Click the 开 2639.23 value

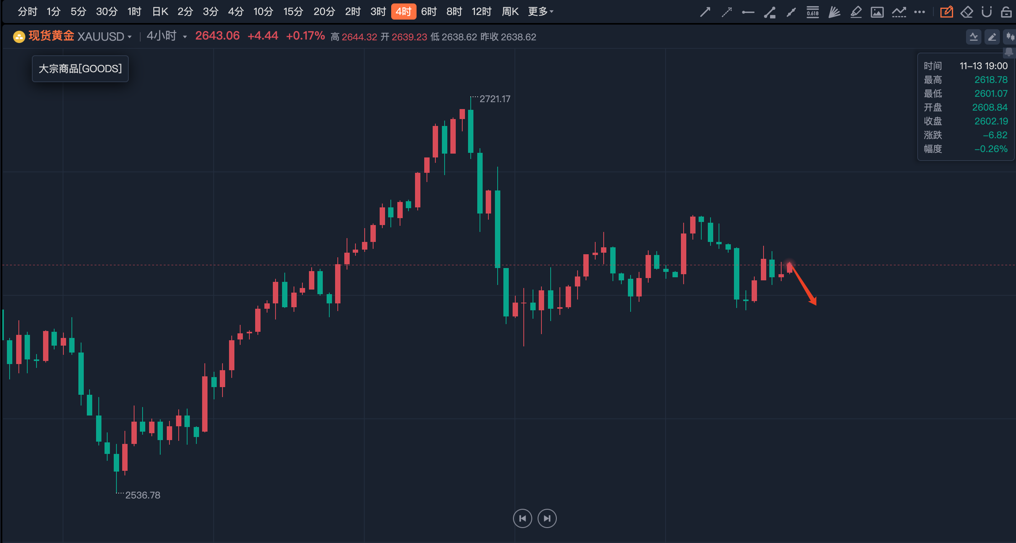(x=404, y=37)
